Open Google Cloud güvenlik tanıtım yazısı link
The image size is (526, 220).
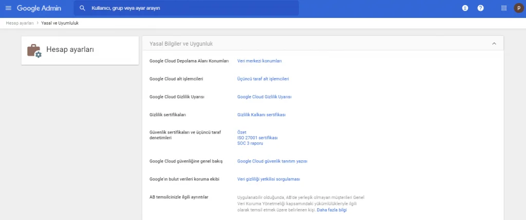[x=272, y=161]
